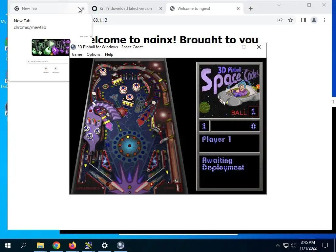Minimize the 3D Pinball window

(x=229, y=47)
